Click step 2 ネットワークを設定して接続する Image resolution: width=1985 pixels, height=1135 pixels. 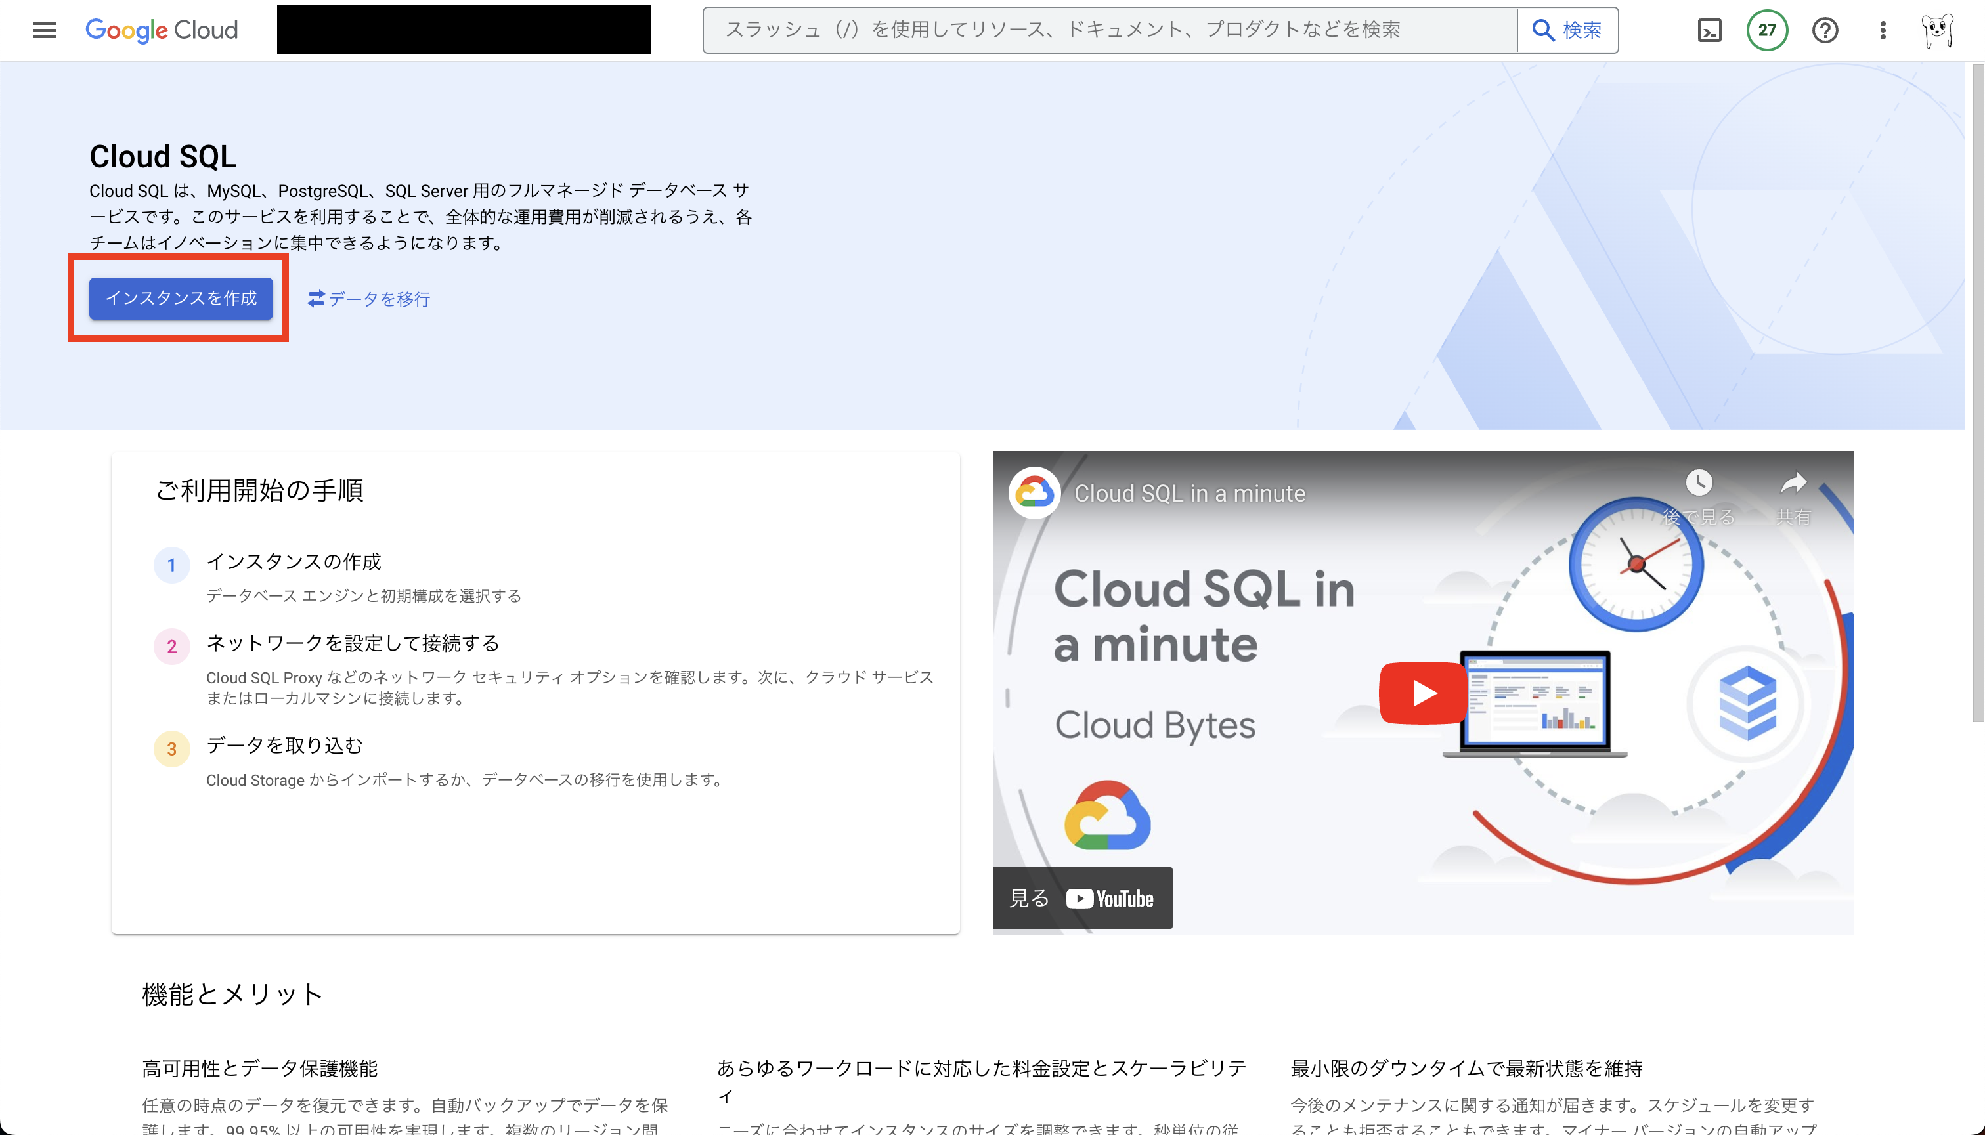353,643
